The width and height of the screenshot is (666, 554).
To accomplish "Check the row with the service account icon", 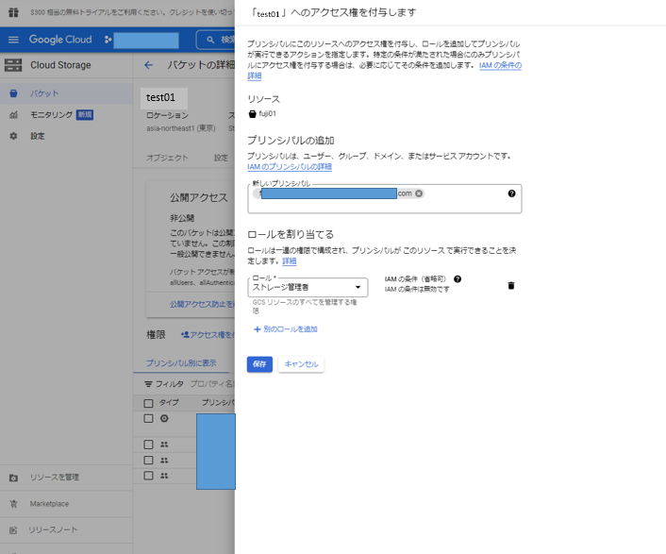I will (148, 418).
